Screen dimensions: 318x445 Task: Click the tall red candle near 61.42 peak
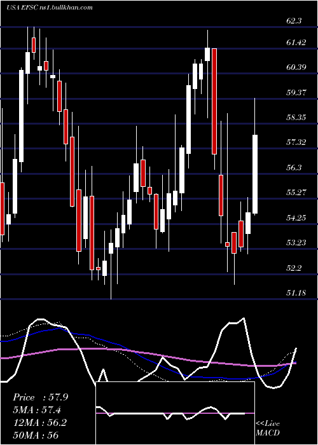[214, 101]
